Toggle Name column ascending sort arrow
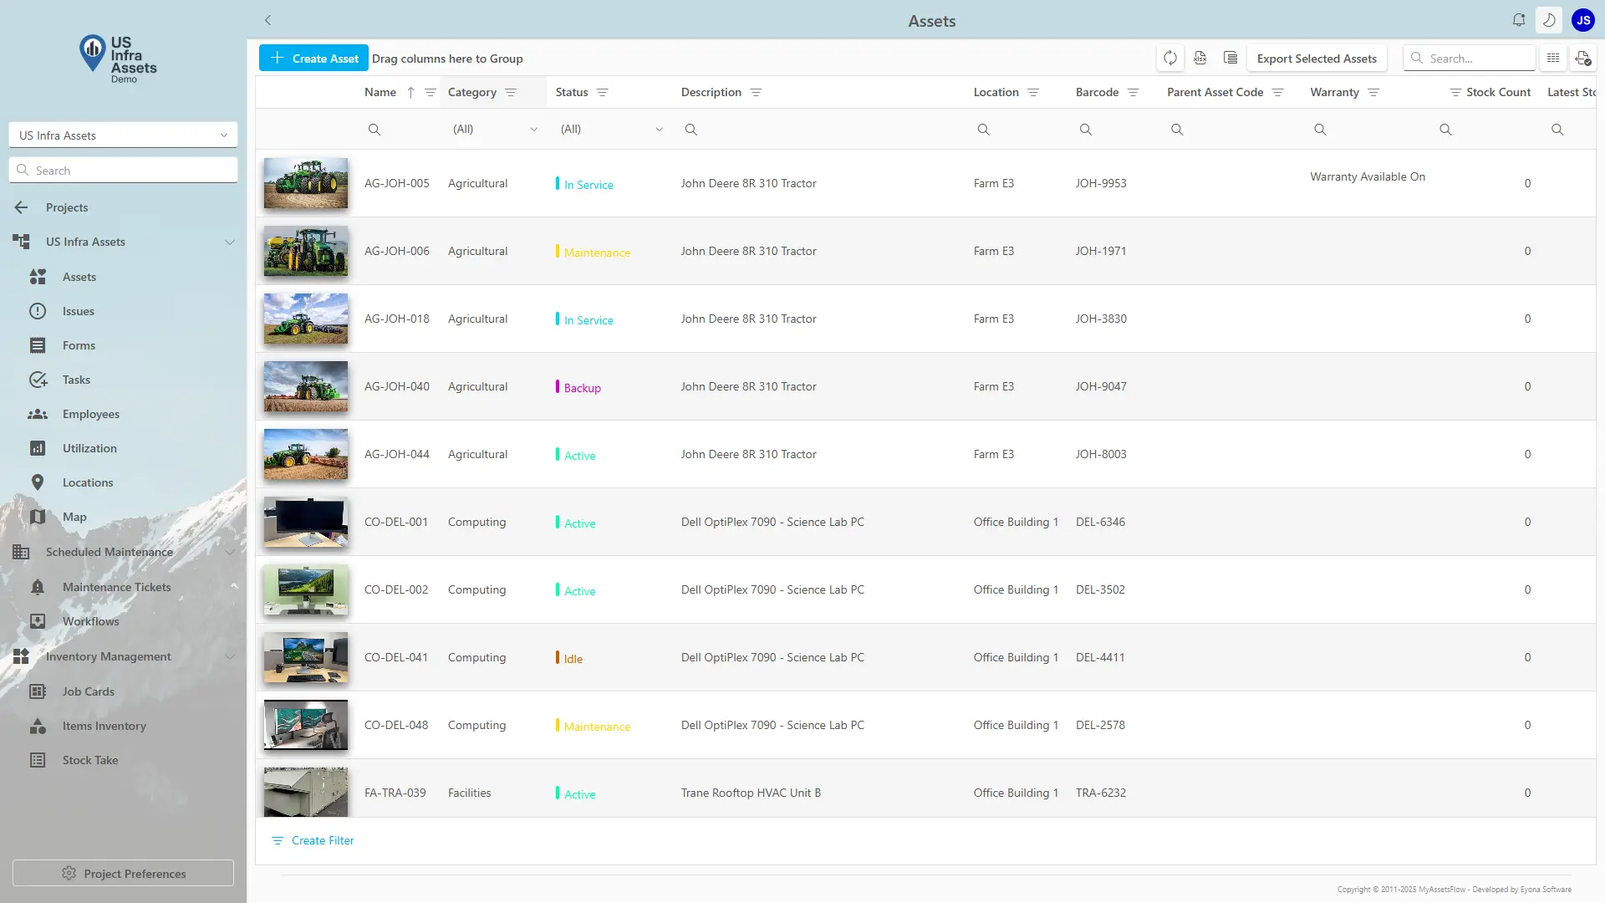The image size is (1605, 903). (x=410, y=93)
